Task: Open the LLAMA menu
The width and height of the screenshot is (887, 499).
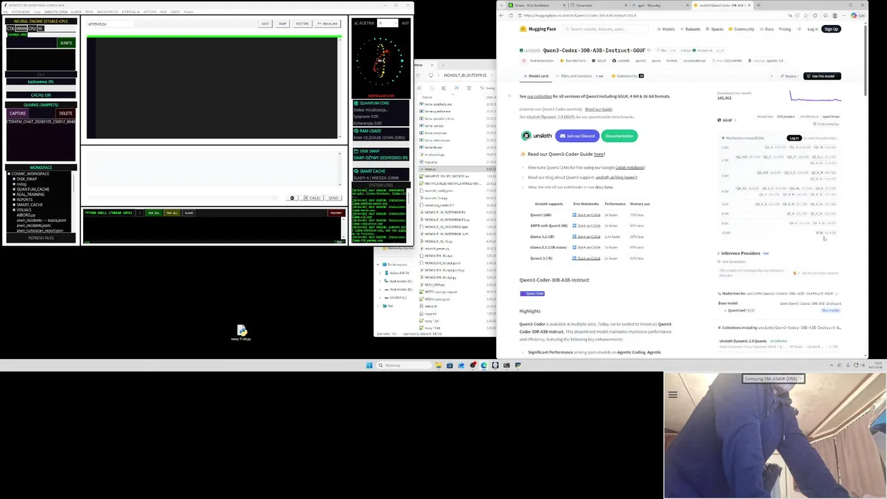Action: [x=76, y=12]
